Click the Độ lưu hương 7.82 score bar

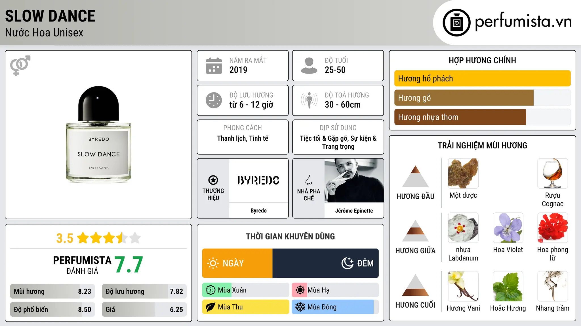pyautogui.click(x=144, y=291)
